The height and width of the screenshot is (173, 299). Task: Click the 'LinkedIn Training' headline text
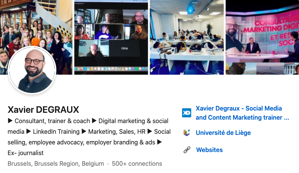point(56,131)
